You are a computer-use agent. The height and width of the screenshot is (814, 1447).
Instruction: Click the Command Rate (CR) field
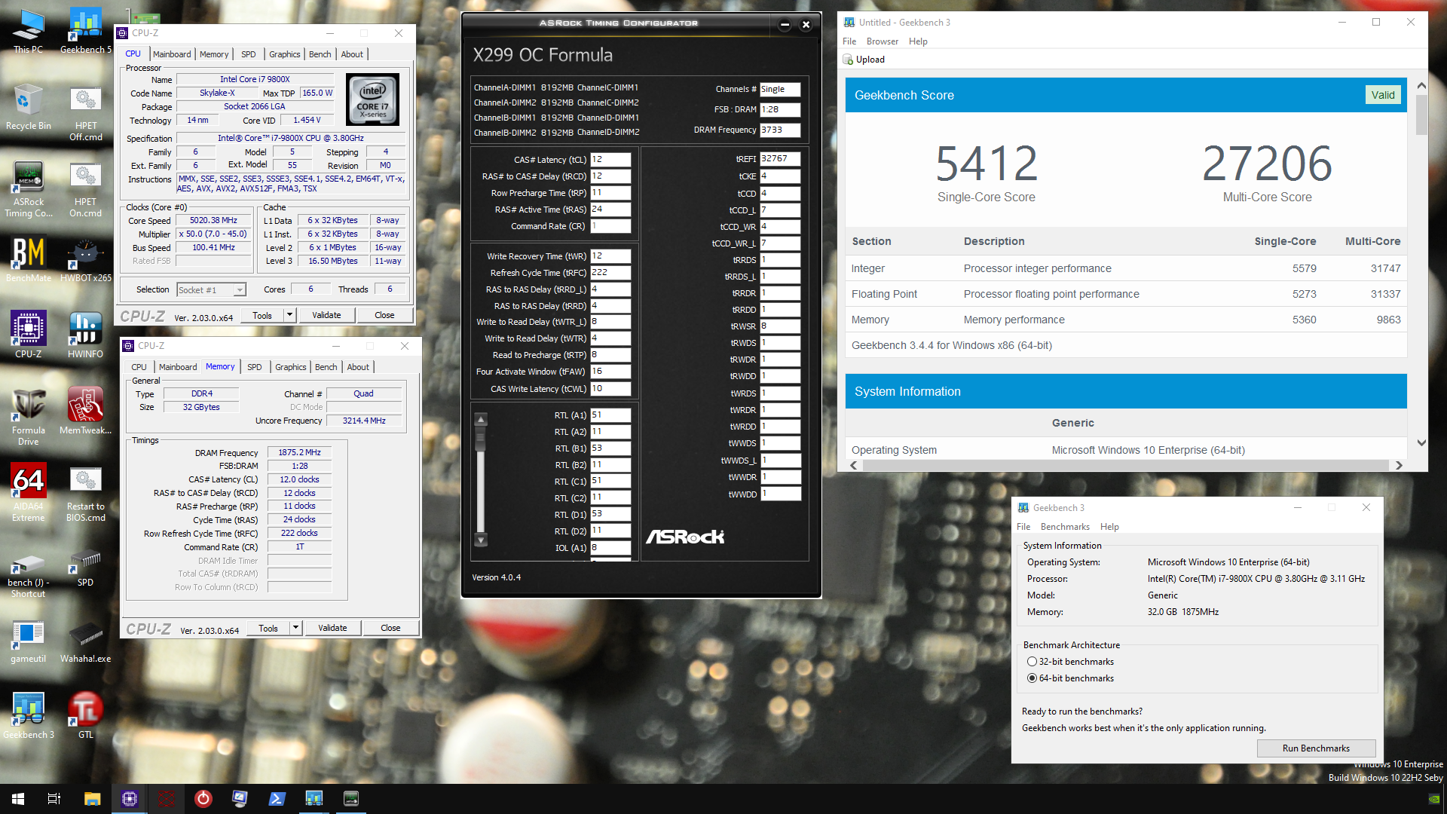coord(610,226)
